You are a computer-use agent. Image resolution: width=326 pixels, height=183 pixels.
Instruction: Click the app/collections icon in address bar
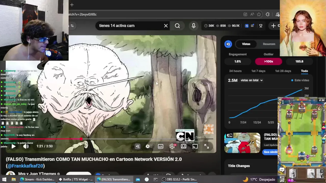click(x=245, y=14)
